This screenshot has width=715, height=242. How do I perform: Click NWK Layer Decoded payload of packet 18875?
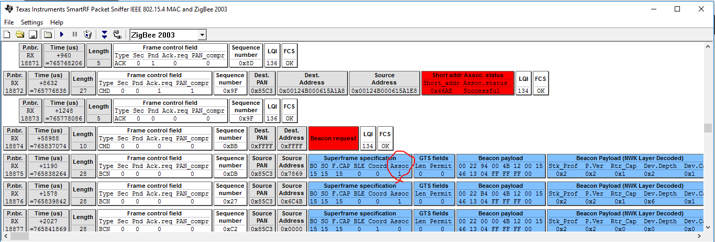625,166
